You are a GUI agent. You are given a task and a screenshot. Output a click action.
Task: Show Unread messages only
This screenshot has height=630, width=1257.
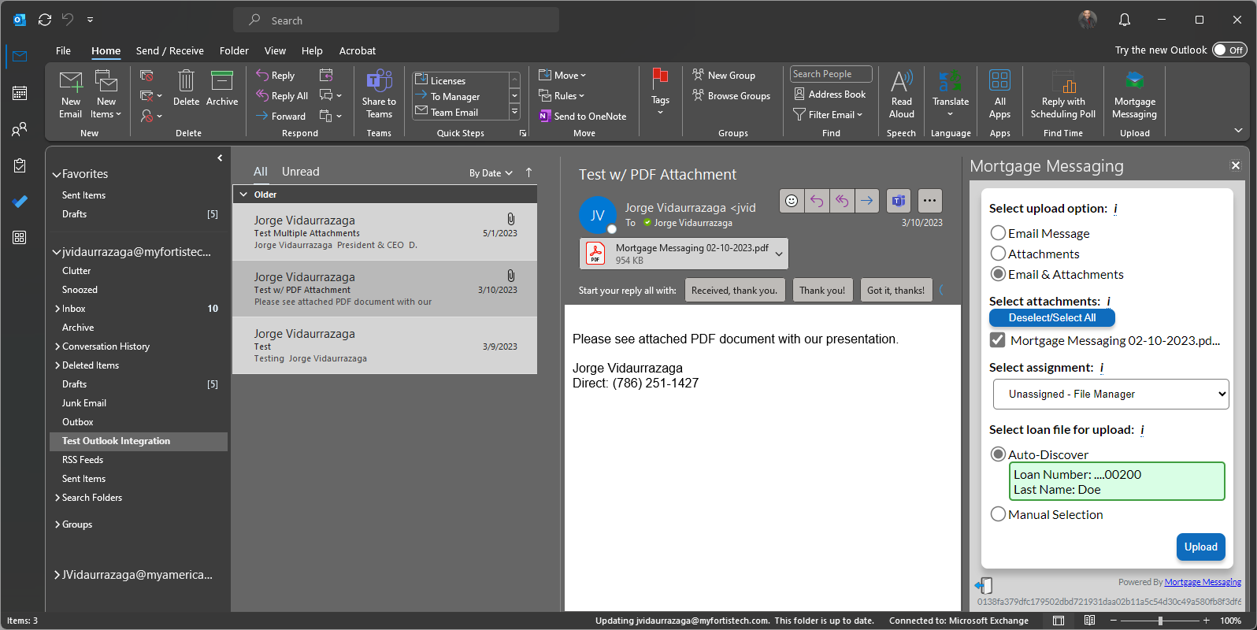coord(301,172)
